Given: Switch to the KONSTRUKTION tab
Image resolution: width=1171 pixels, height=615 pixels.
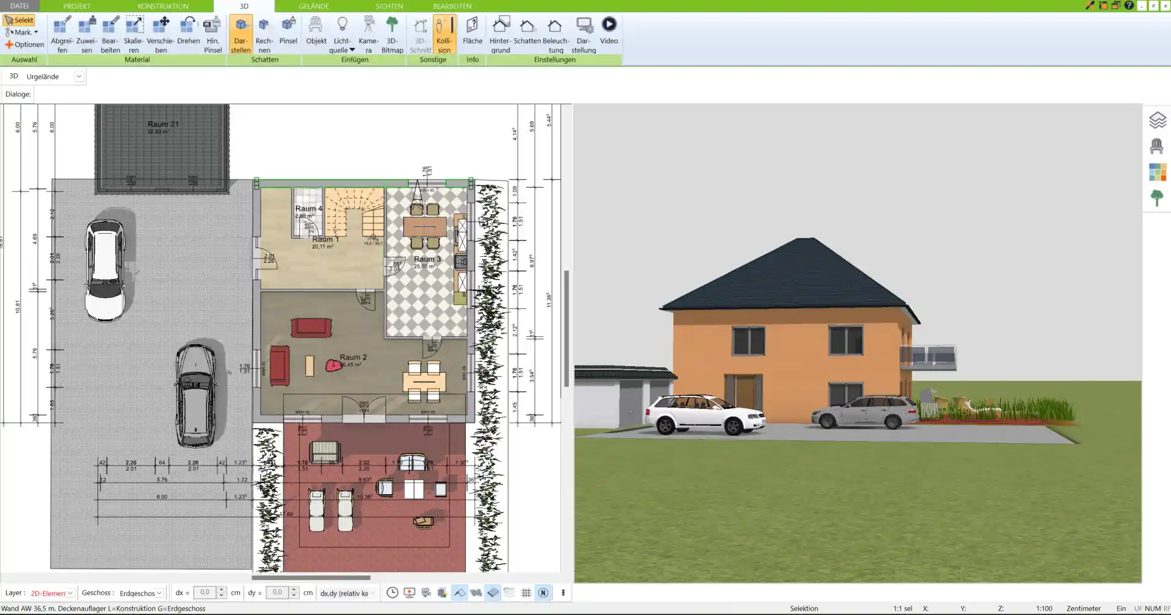Looking at the screenshot, I should click(x=163, y=6).
